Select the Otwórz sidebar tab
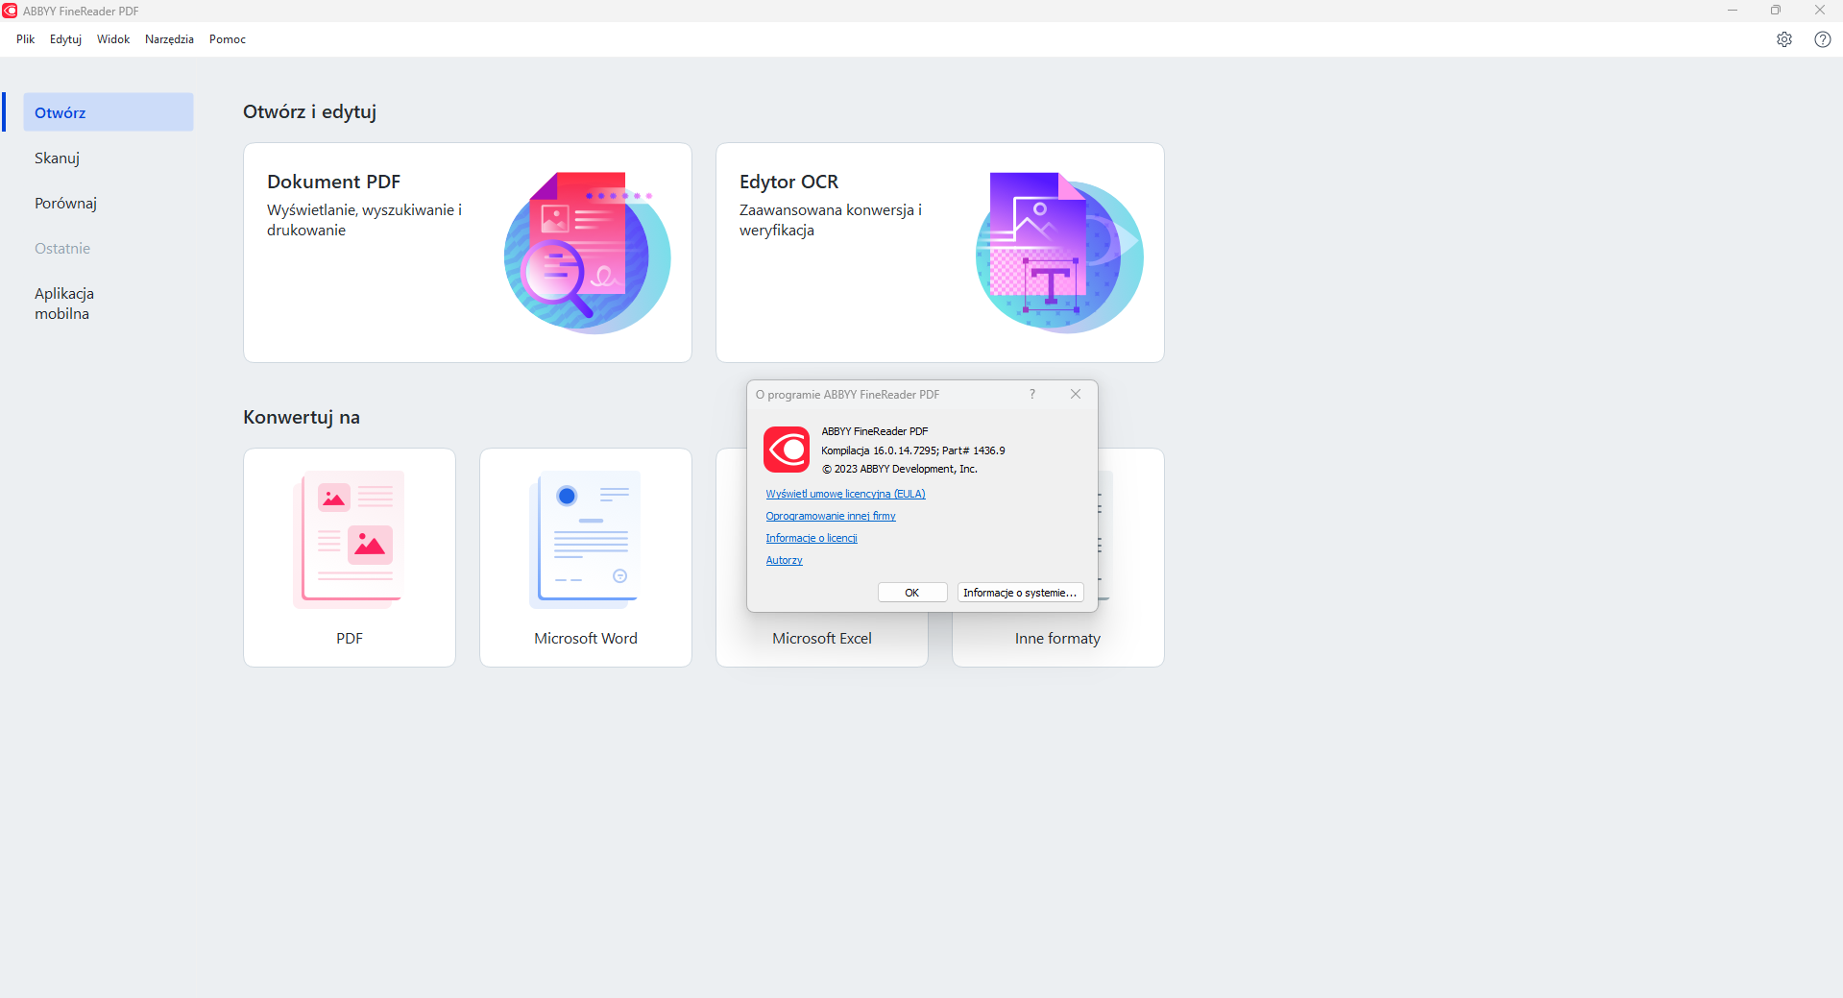Viewport: 1843px width, 998px height. point(109,112)
